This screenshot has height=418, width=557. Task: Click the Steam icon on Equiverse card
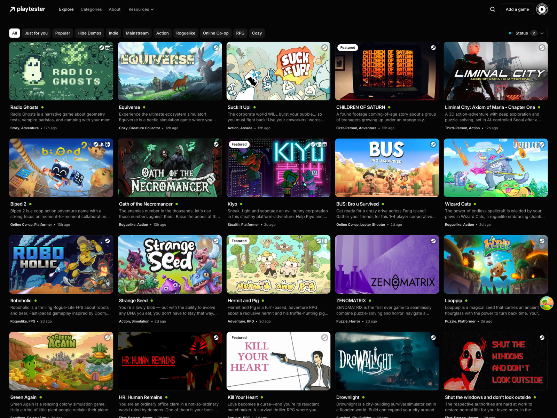click(216, 47)
